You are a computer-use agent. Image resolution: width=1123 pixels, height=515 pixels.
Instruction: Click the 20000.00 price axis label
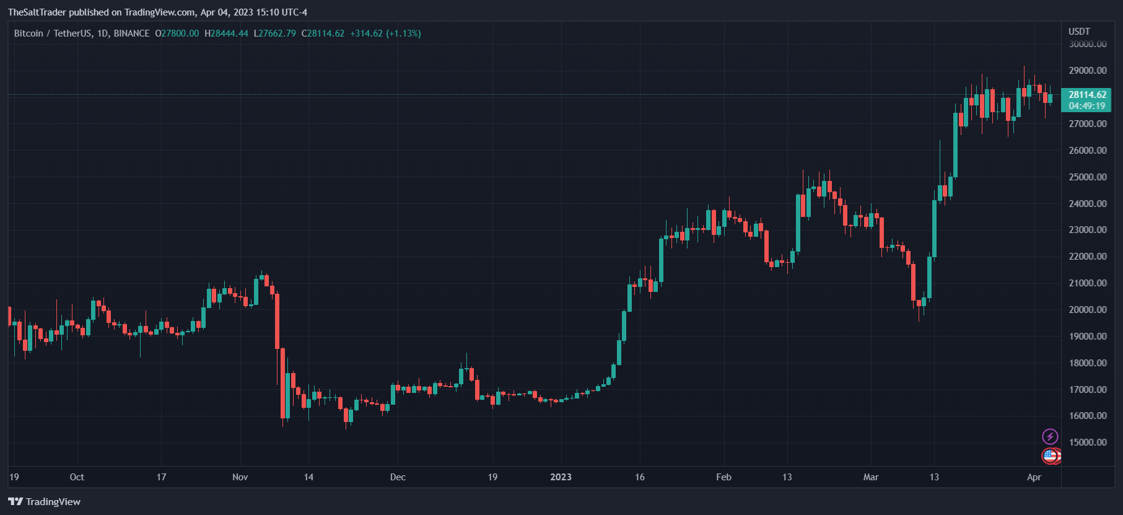click(x=1088, y=310)
